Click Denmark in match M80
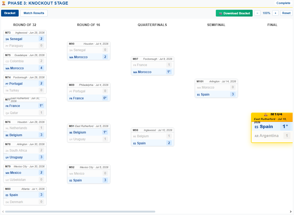 (x=16, y=202)
